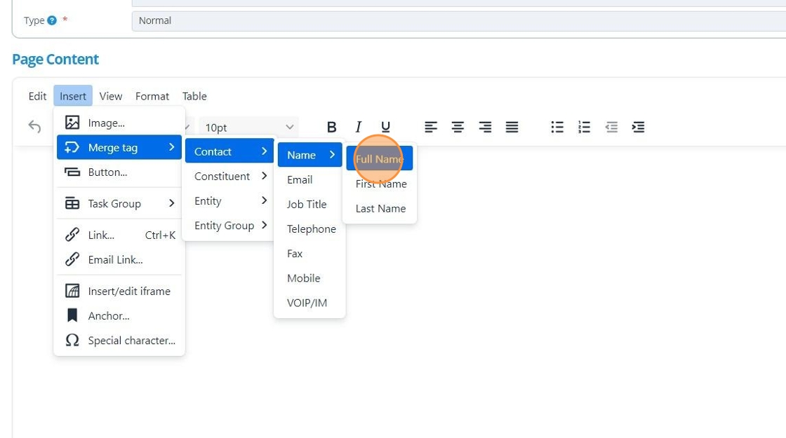Expand the Task Group submenu

click(x=119, y=203)
